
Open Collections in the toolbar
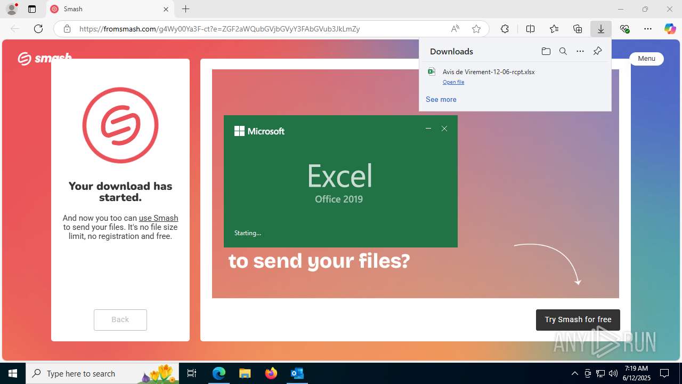(578, 29)
